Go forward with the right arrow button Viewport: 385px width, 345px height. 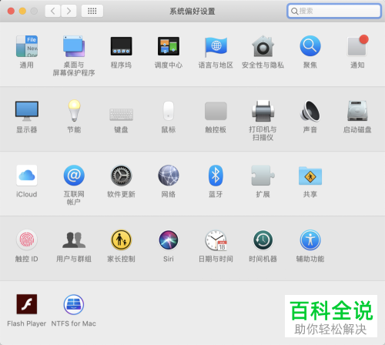click(69, 11)
